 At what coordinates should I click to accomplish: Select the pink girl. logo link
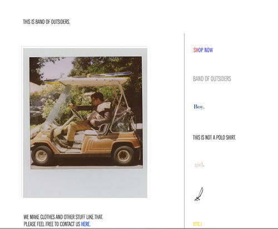tap(200, 164)
